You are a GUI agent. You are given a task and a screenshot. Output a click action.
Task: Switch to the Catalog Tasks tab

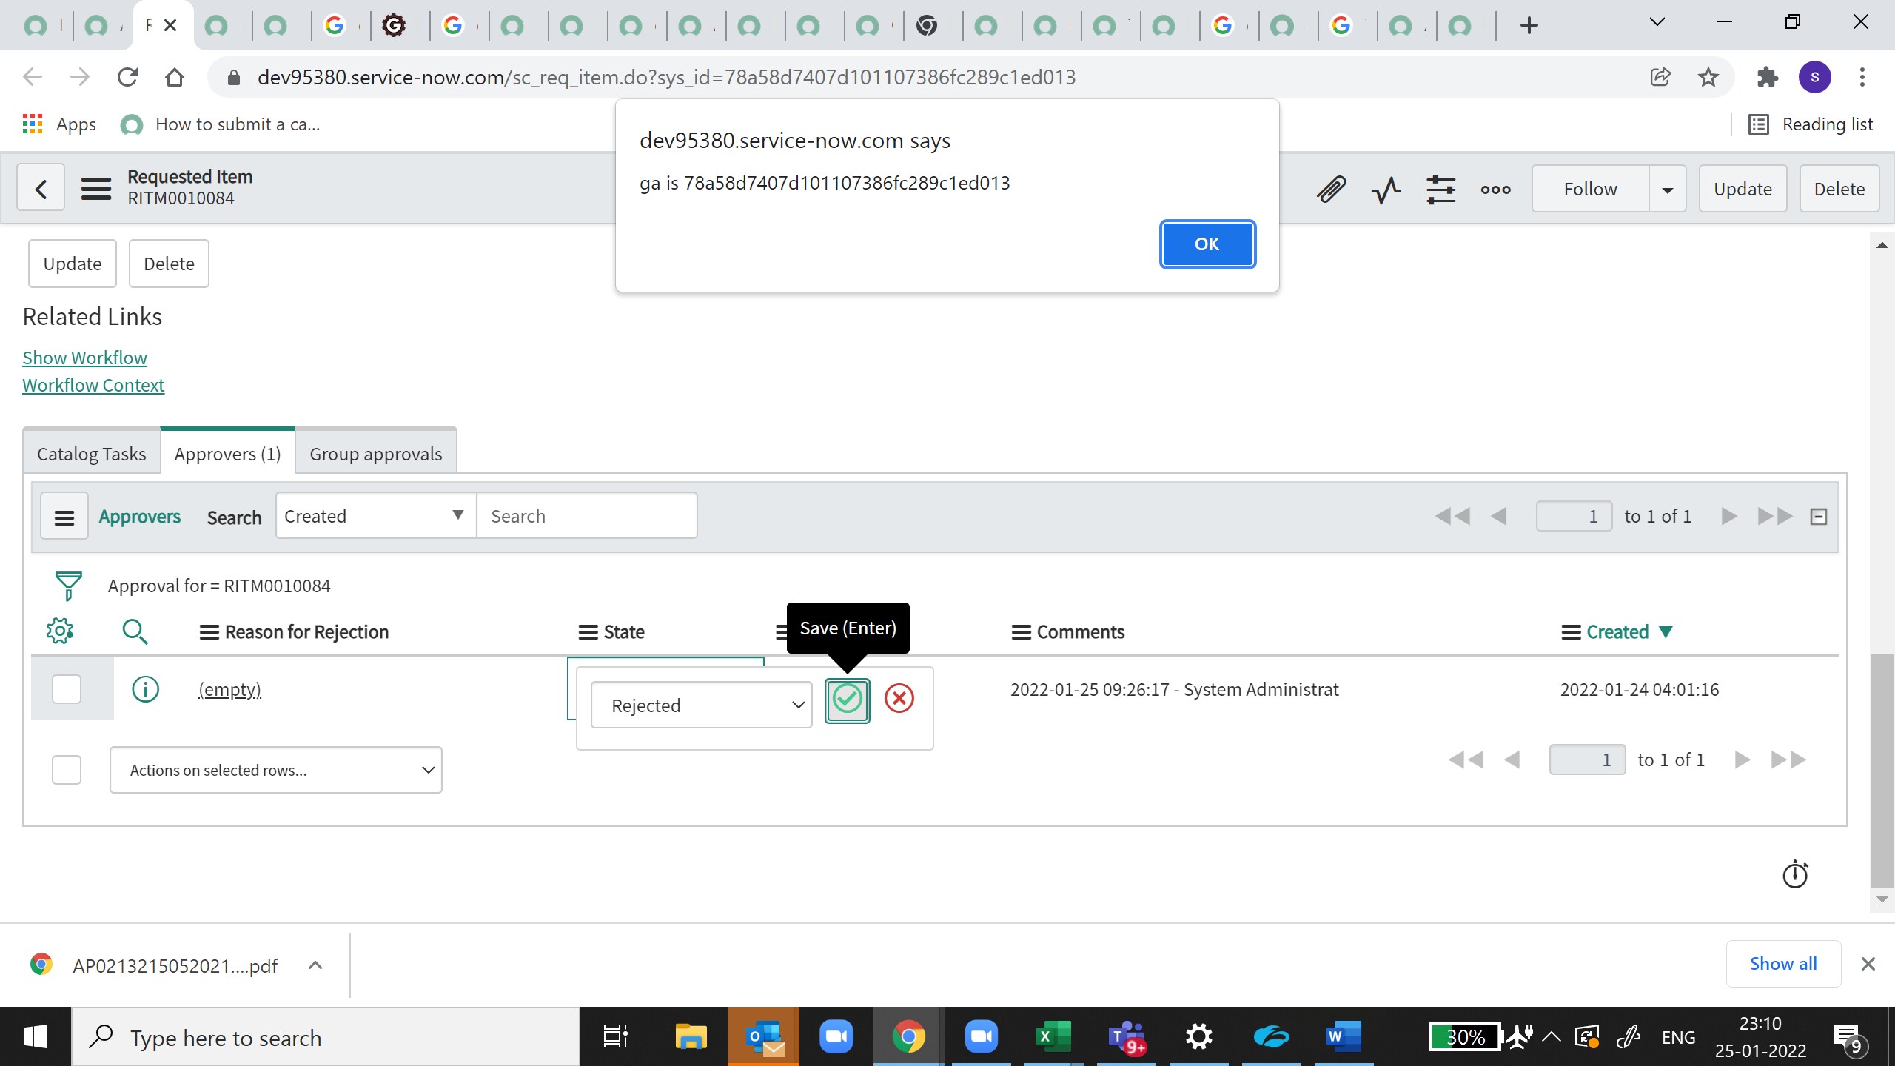click(92, 454)
